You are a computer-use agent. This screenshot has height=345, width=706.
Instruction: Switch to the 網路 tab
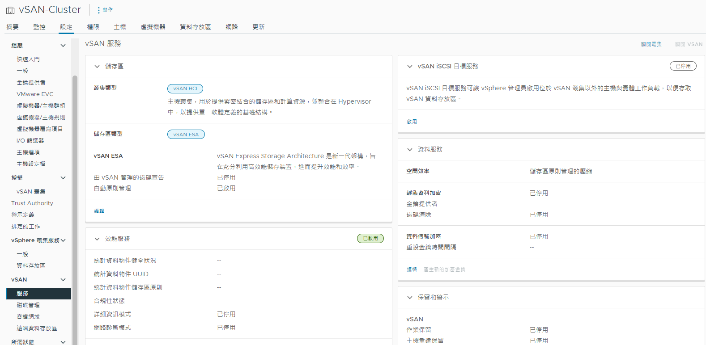click(232, 27)
